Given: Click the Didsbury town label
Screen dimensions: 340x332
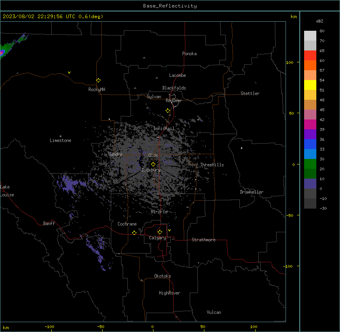Looking at the screenshot, I should pos(151,170).
